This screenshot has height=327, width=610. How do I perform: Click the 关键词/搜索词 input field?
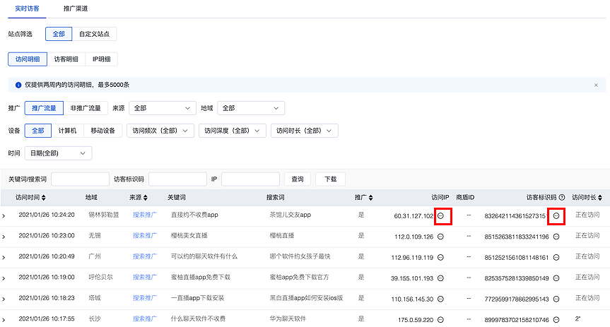pos(80,179)
